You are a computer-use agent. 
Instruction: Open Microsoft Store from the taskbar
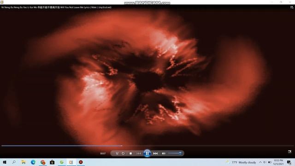(x=52, y=162)
